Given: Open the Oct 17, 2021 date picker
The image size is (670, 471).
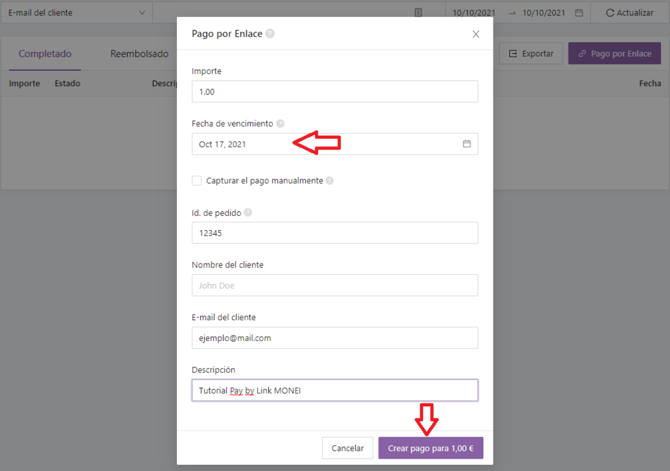Looking at the screenshot, I should [x=335, y=144].
